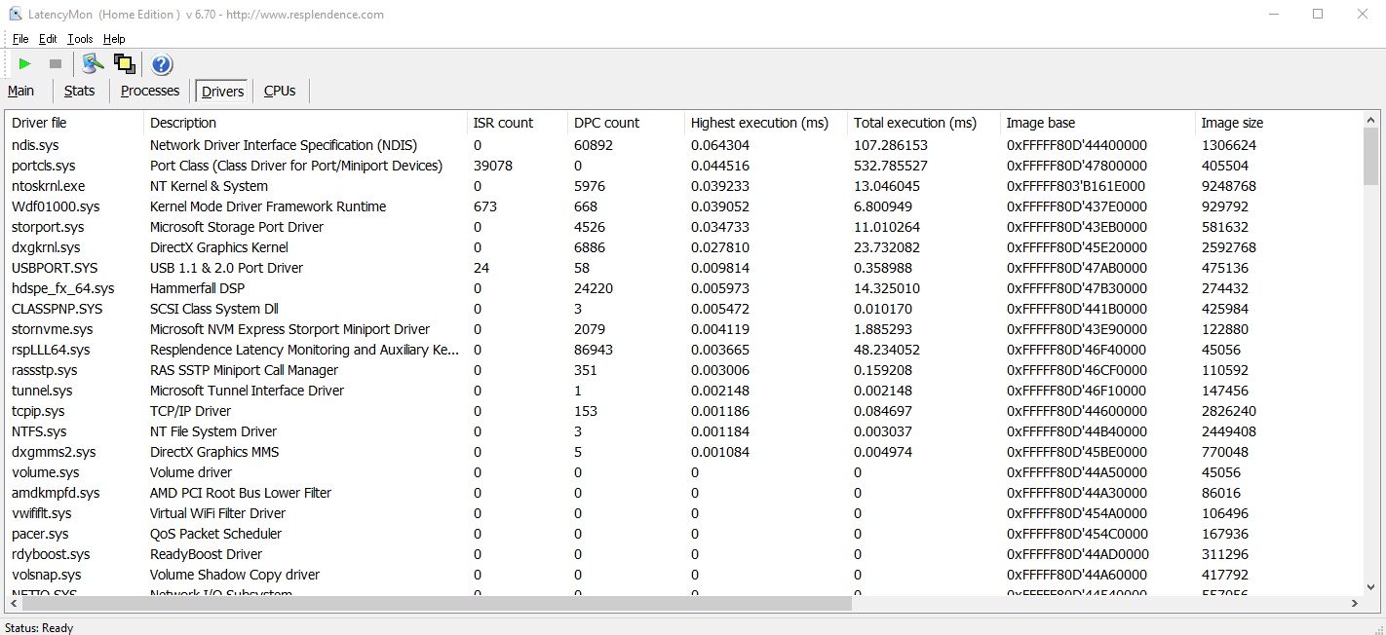Viewport: 1386px width, 635px height.
Task: Select the tunnel.sys driver row
Action: coord(683,391)
